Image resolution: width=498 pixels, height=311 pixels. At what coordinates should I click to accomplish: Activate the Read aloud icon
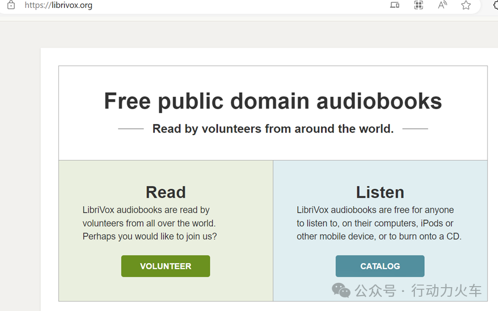[x=442, y=5]
